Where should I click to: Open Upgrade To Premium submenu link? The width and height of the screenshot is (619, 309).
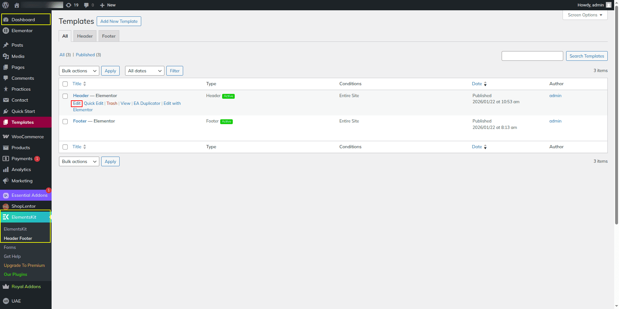pos(24,265)
